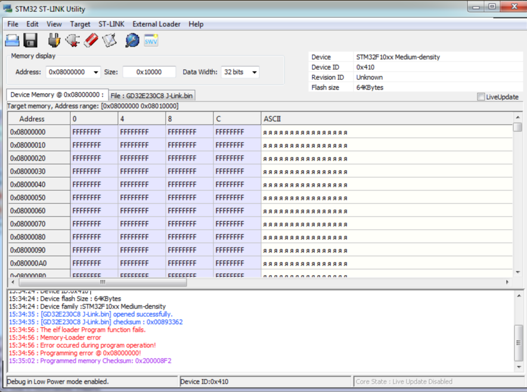Click the Save file floppy icon
This screenshot has width=527, height=392.
[30, 41]
